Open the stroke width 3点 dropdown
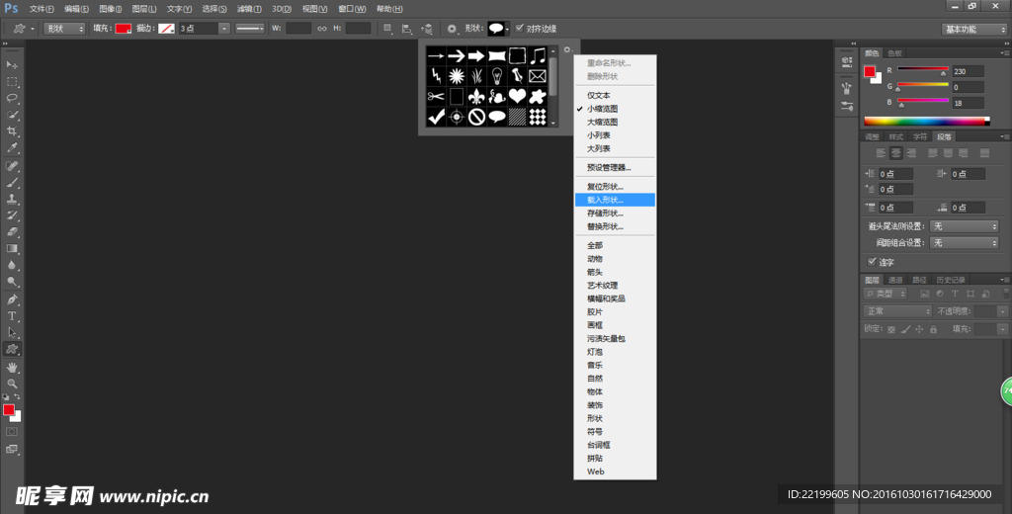1012x514 pixels. [x=223, y=29]
